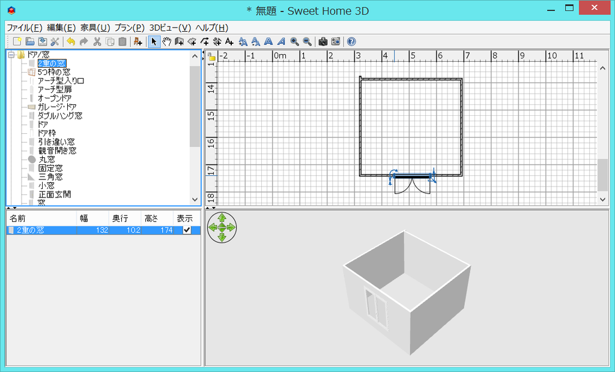Screen dimensions: 615x372
Task: Click plan view scroll-up arrow
Action: 602,68
